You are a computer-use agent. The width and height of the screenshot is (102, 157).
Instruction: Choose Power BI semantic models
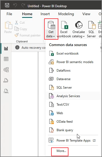[73, 62]
